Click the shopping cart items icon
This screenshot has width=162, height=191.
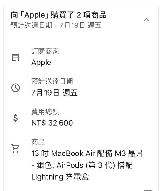pyautogui.click(x=15, y=148)
